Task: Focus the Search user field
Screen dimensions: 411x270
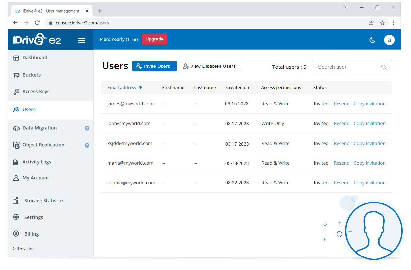Action: tap(346, 67)
